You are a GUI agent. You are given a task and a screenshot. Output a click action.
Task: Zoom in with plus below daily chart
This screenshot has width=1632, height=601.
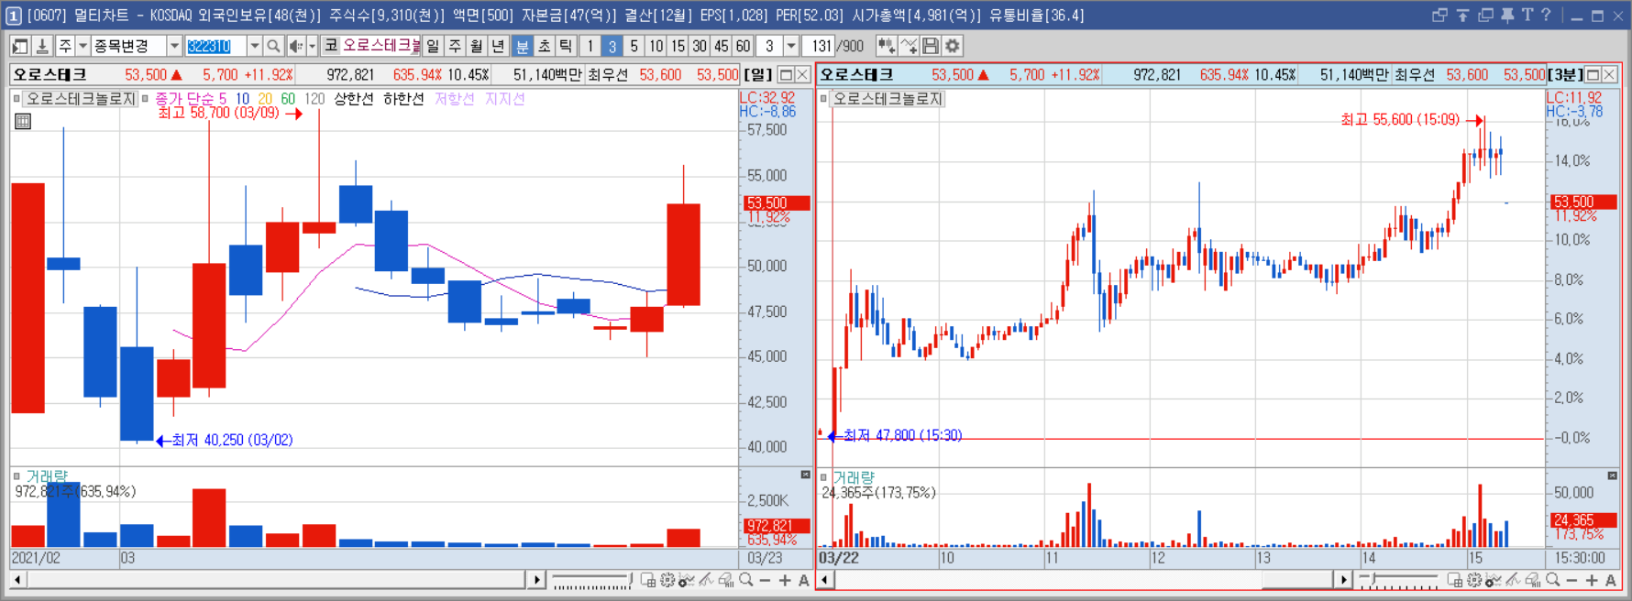(x=785, y=580)
